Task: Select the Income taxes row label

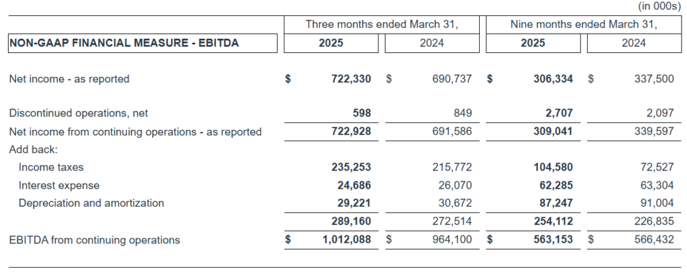Action: (x=51, y=167)
